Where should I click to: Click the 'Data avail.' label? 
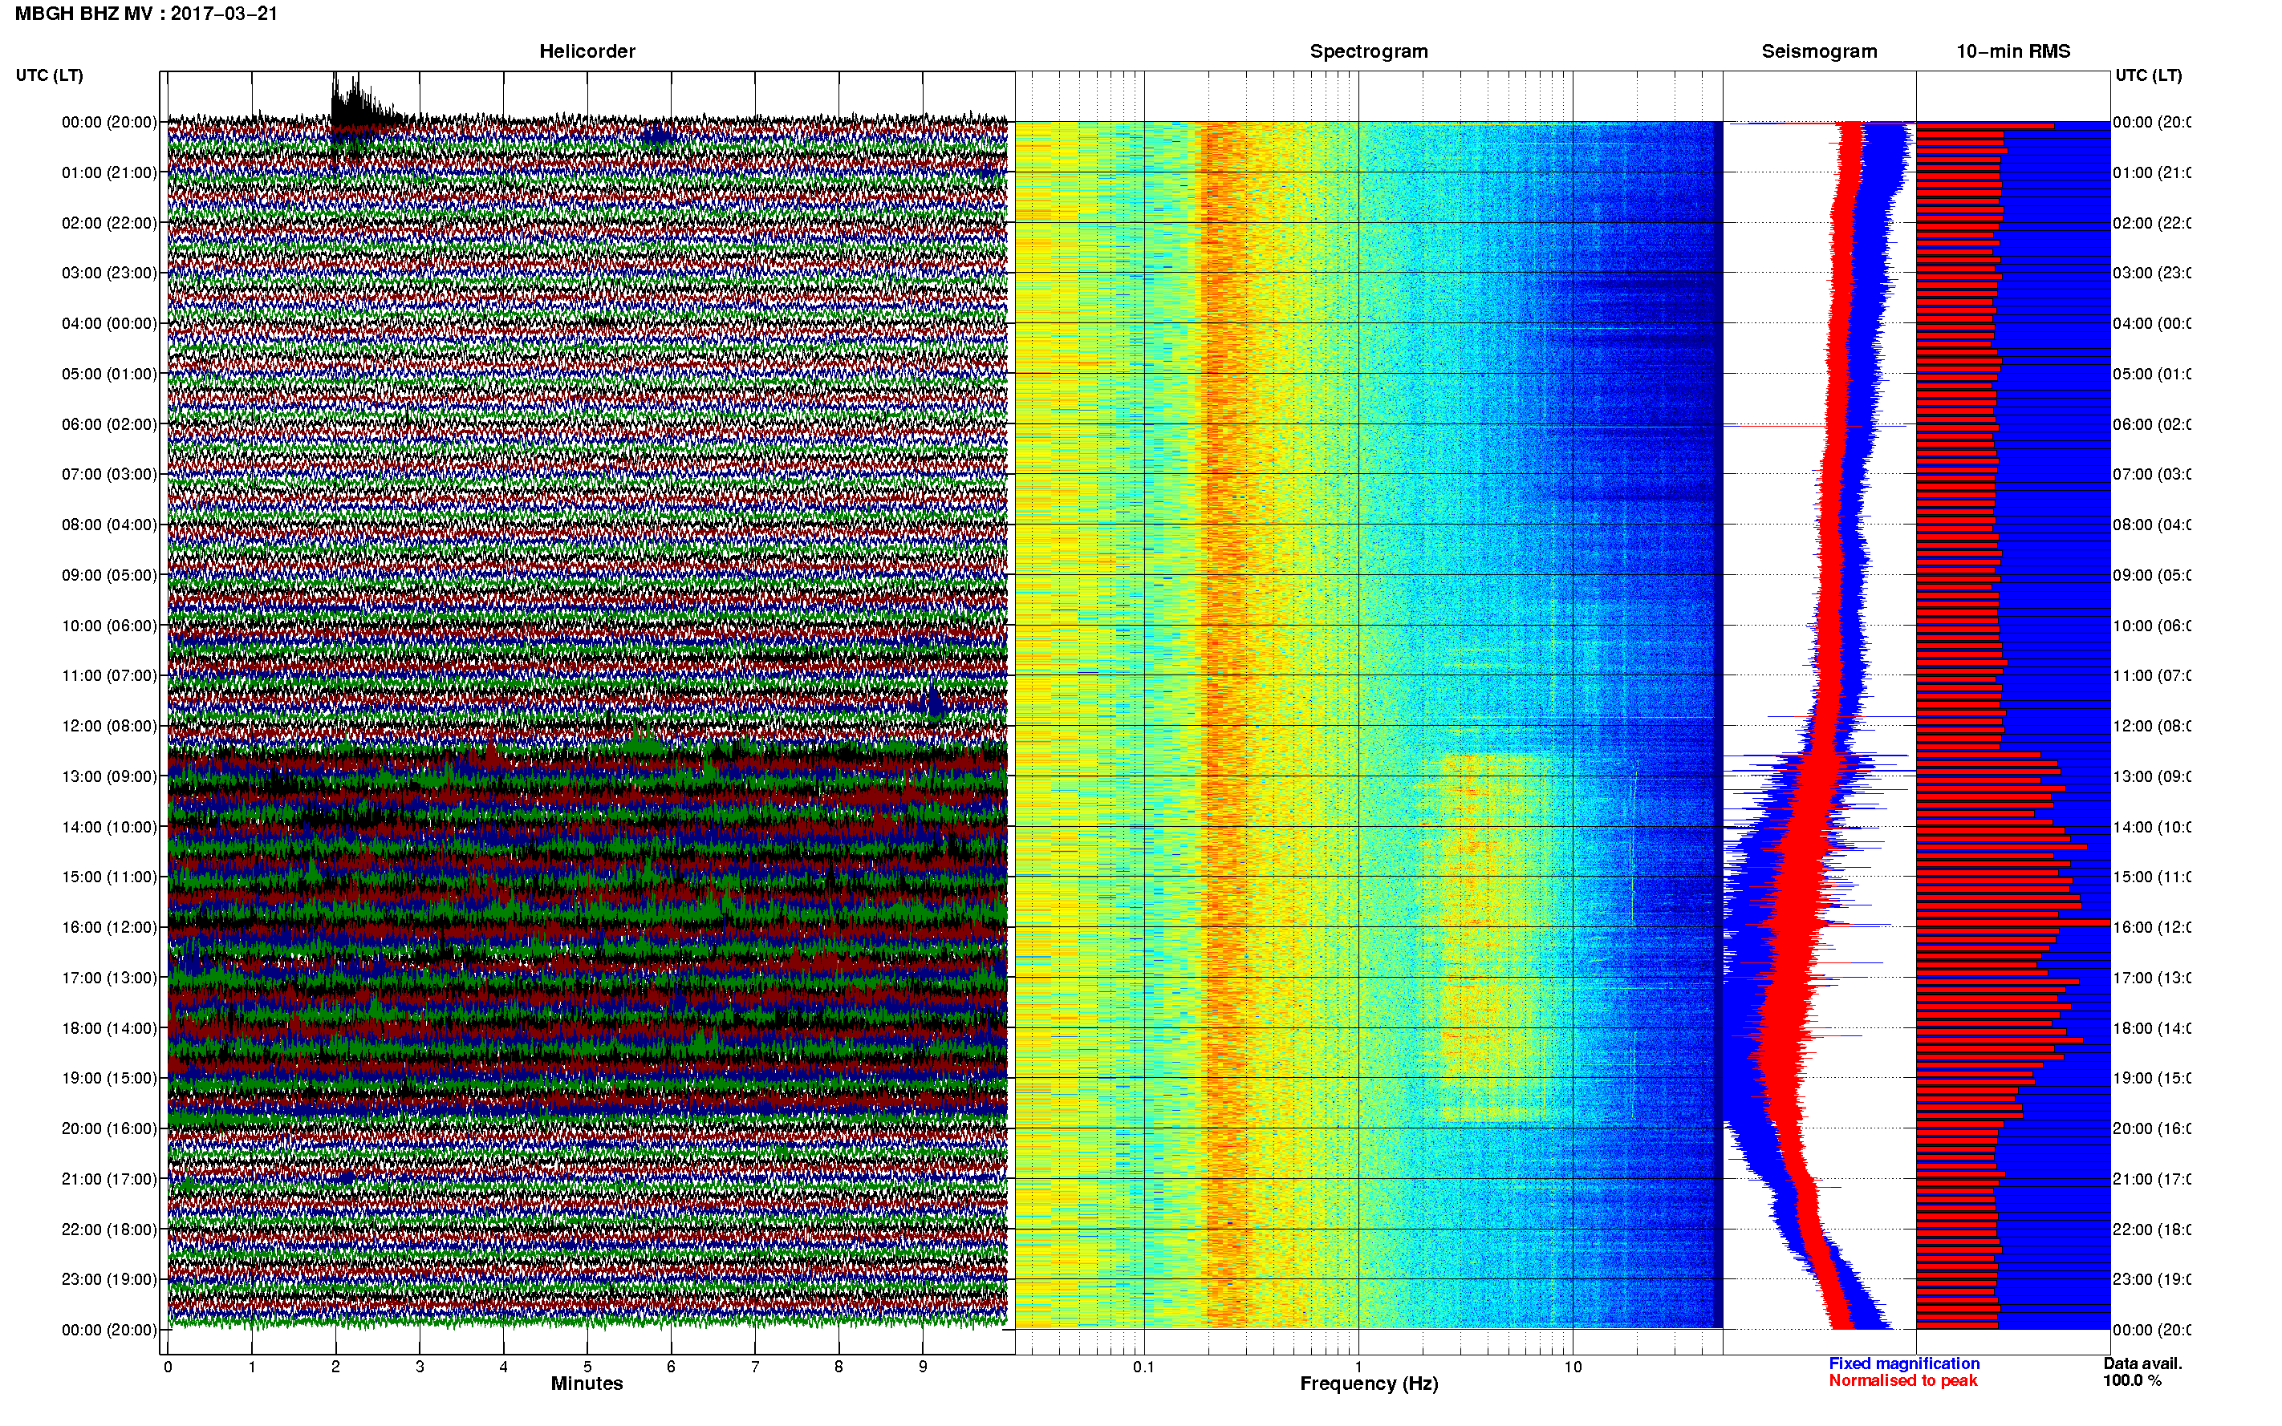tap(2142, 1363)
